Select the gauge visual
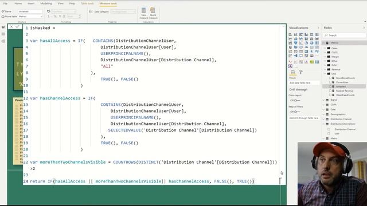The height and width of the screenshot is (206, 367). point(306,47)
